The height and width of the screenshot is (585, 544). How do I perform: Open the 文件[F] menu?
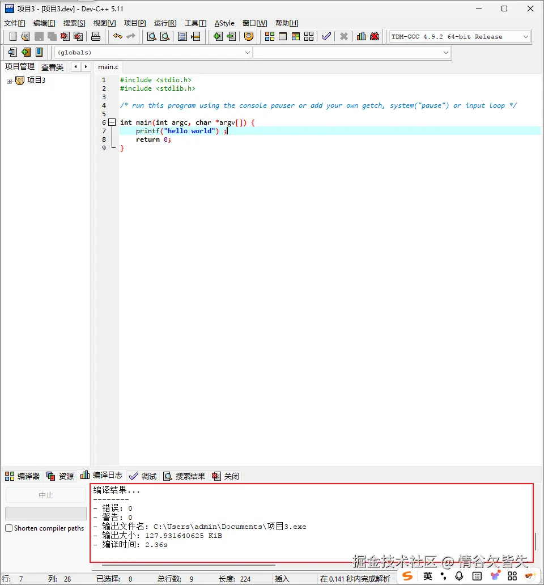(15, 23)
